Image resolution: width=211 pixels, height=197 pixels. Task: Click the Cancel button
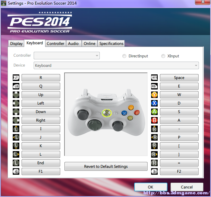pyautogui.click(x=187, y=187)
